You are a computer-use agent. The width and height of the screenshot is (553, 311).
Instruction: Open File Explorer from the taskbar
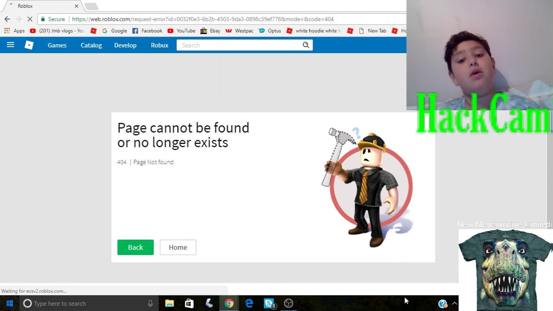(x=169, y=303)
